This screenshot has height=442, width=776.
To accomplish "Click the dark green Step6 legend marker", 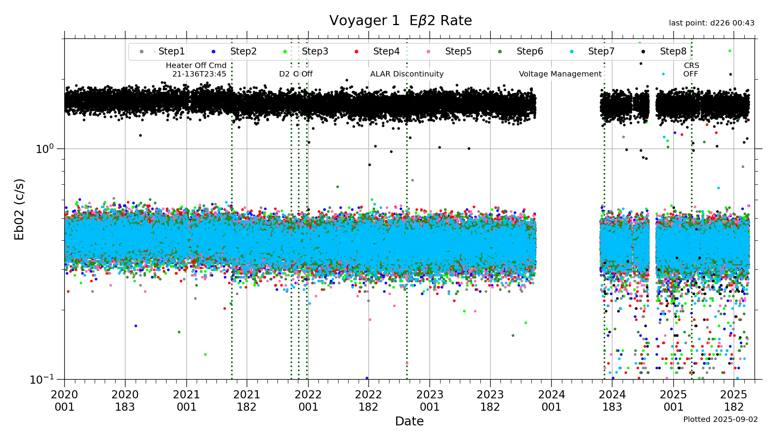I will (500, 52).
